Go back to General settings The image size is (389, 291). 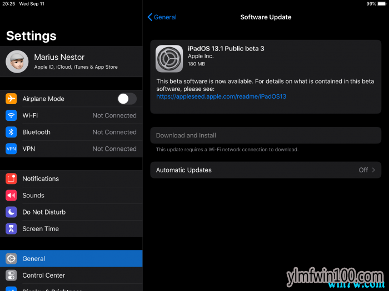(162, 17)
